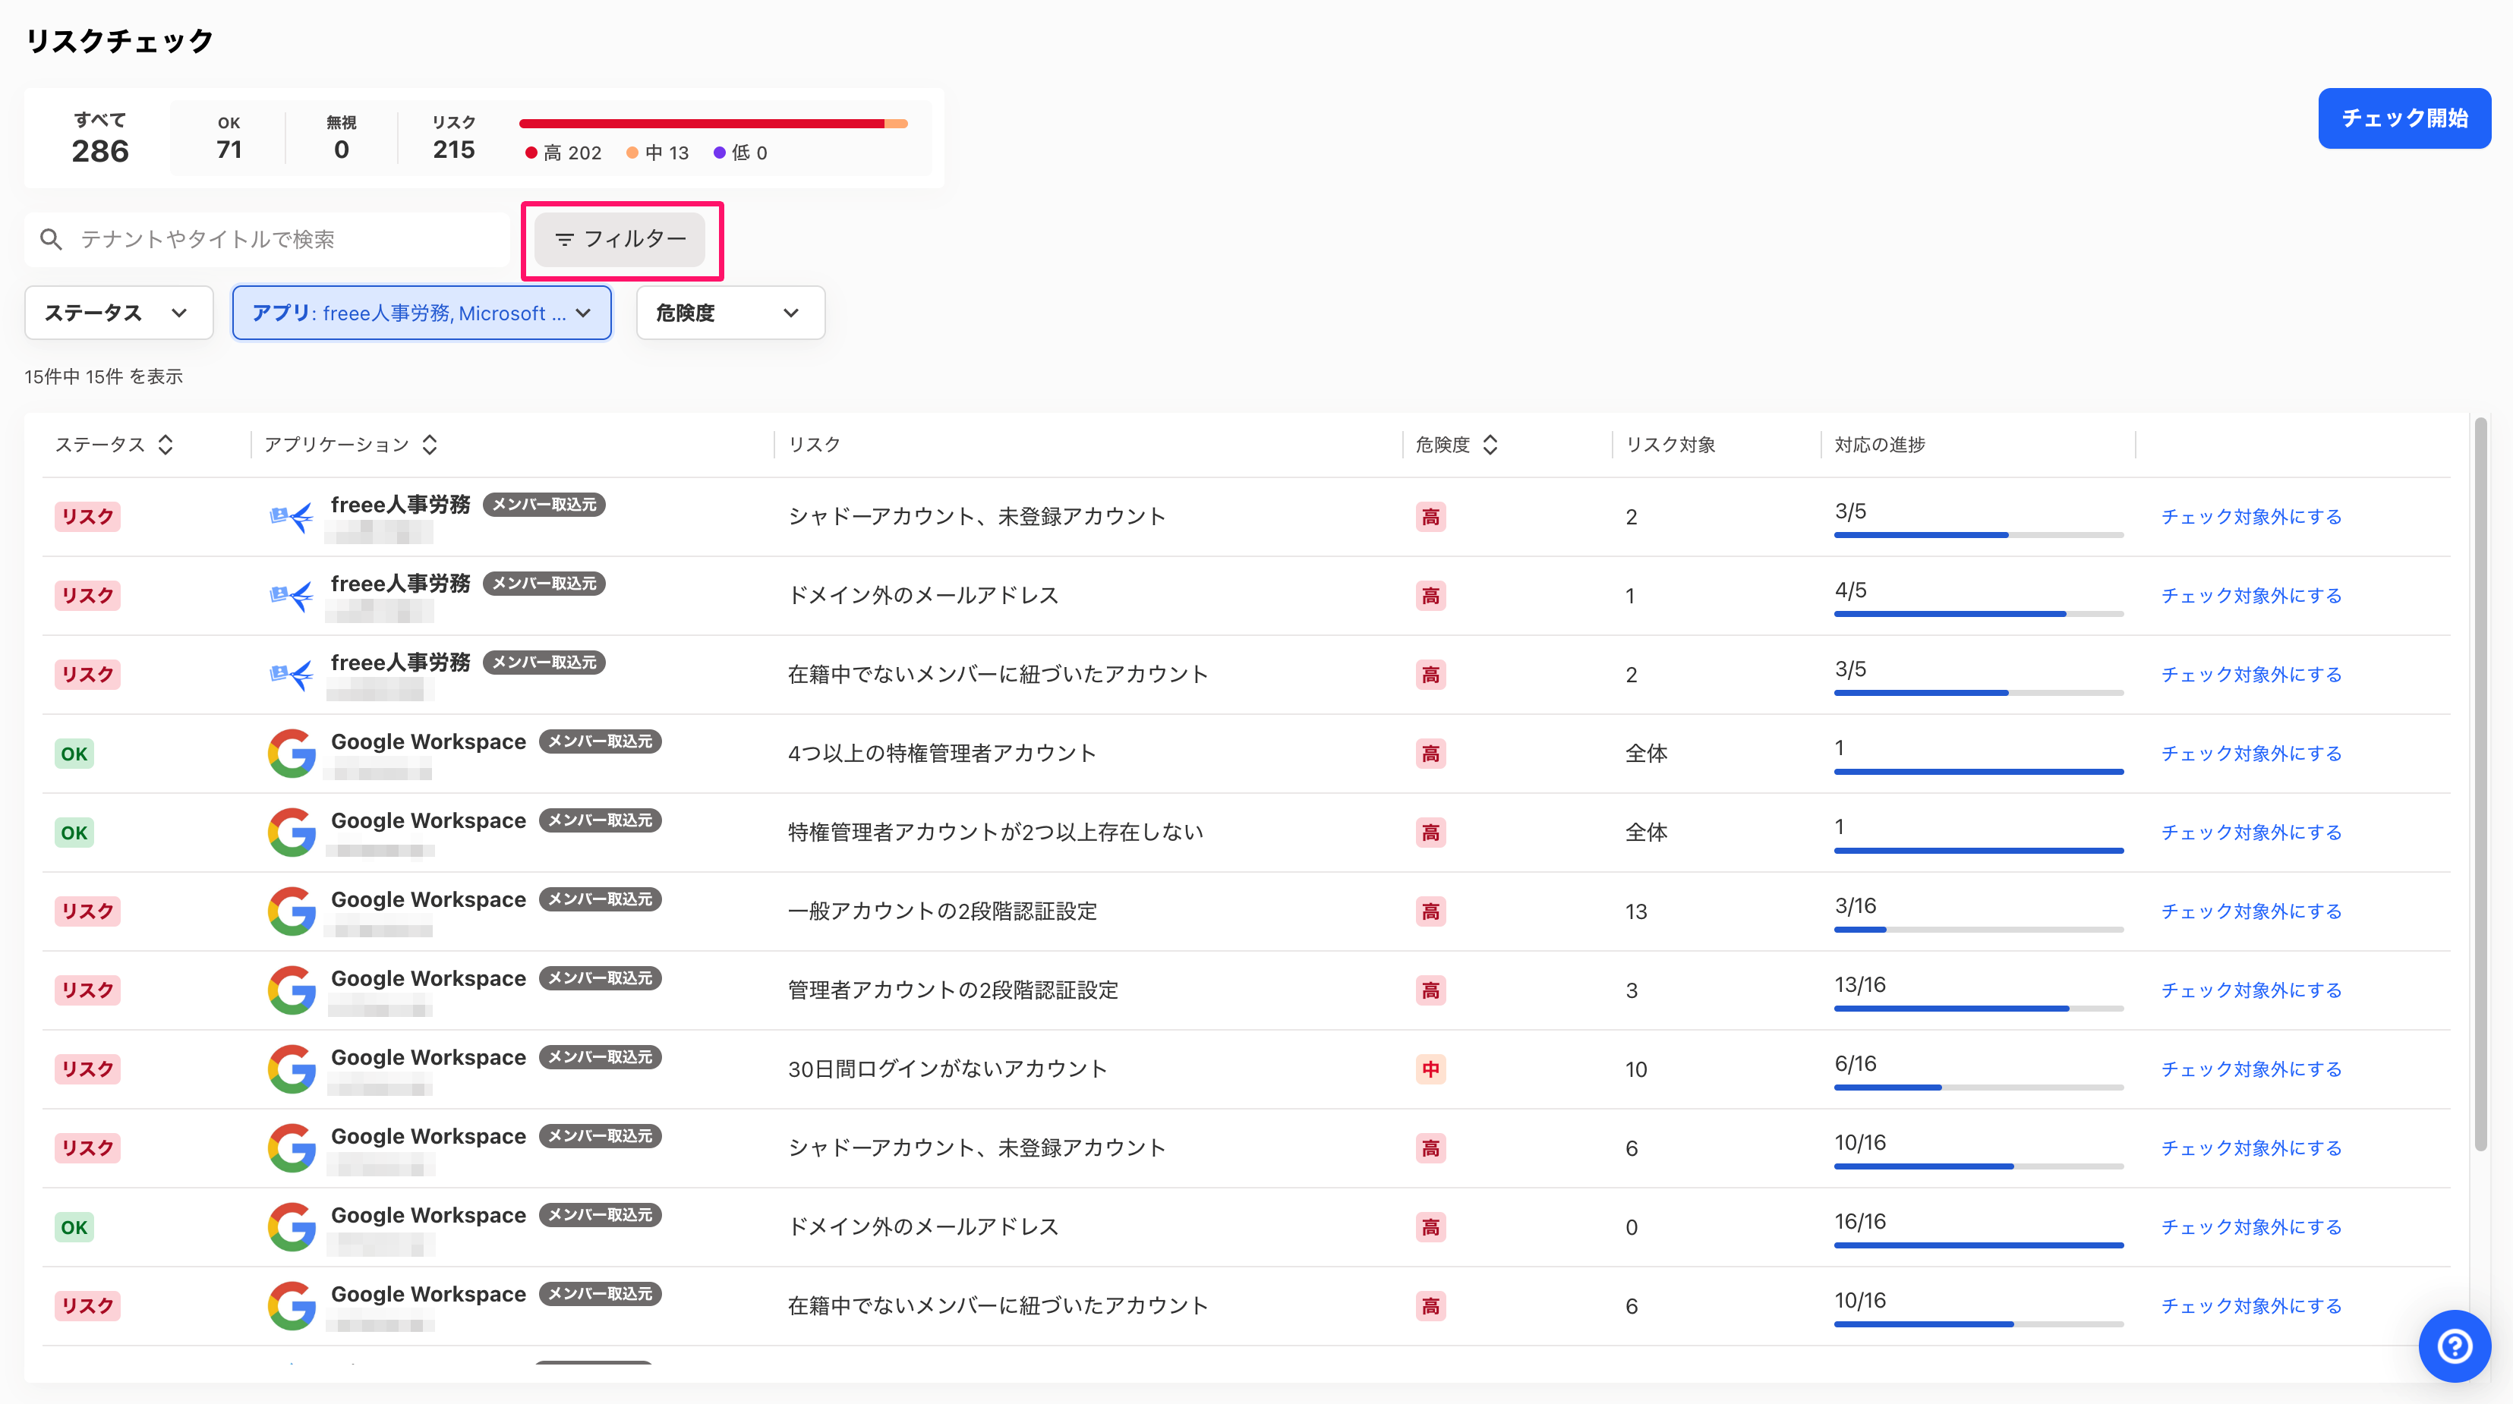Click the table vertical scrollbar
The height and width of the screenshot is (1404, 2513).
point(2481,785)
